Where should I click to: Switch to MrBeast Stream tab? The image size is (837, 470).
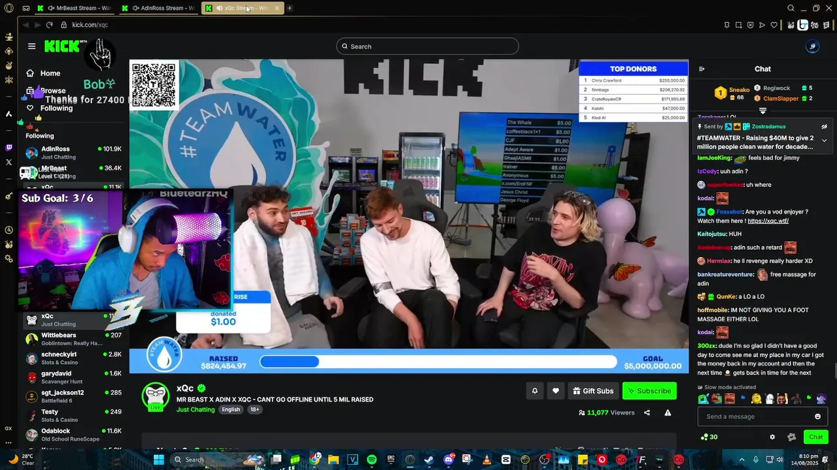click(75, 8)
